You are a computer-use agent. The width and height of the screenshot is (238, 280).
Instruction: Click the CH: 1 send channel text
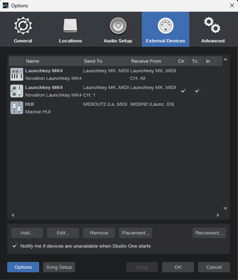[89, 95]
